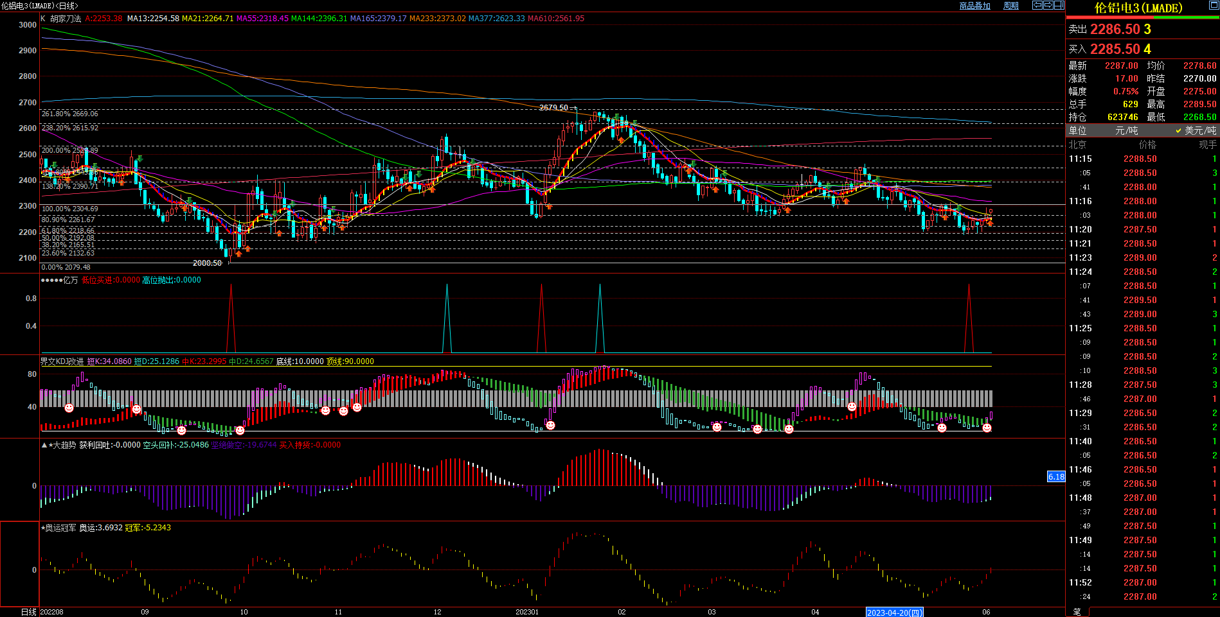Click the 卖出 sell price 2286.50
This screenshot has height=617, width=1220.
pyautogui.click(x=1115, y=30)
